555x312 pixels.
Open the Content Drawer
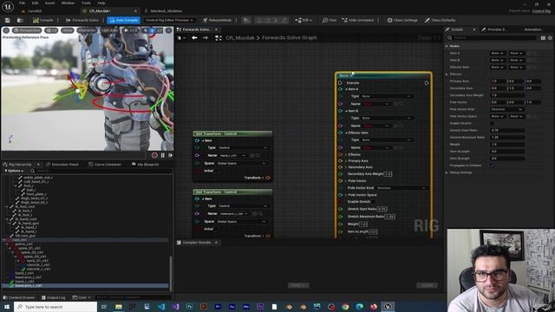coord(18,297)
